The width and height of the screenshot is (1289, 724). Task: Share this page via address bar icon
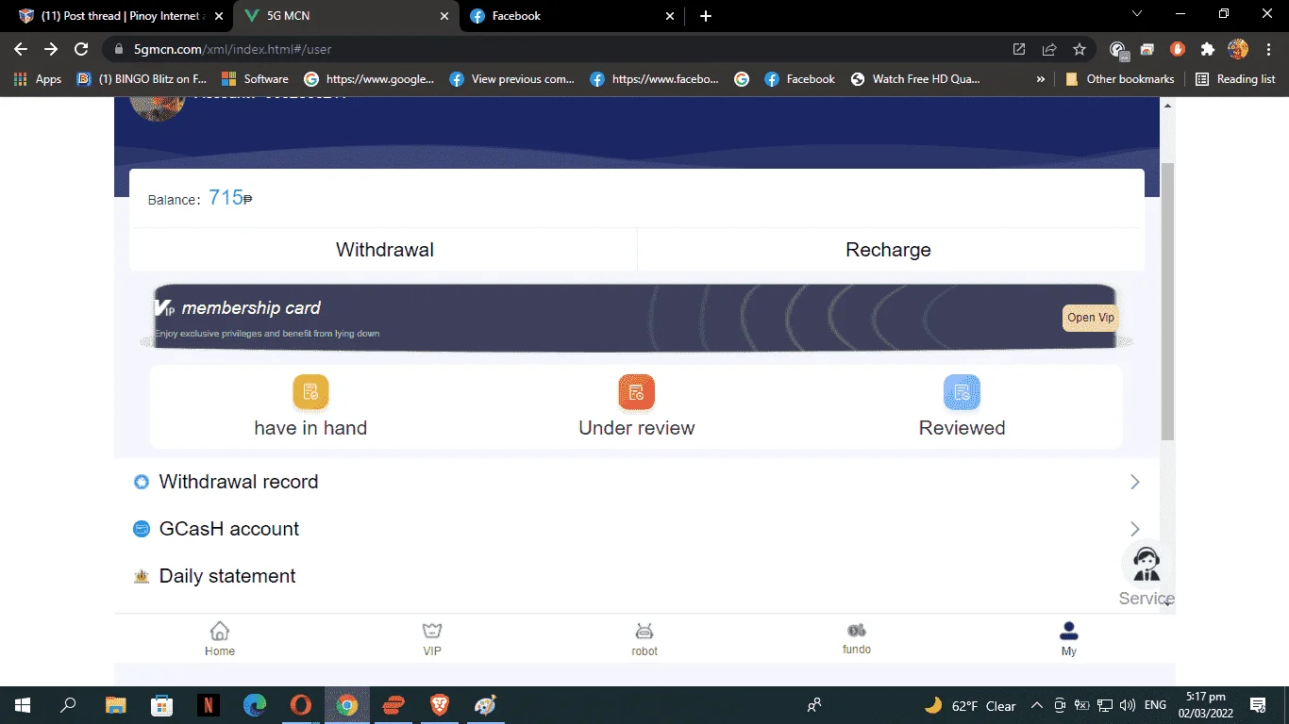pos(1049,49)
